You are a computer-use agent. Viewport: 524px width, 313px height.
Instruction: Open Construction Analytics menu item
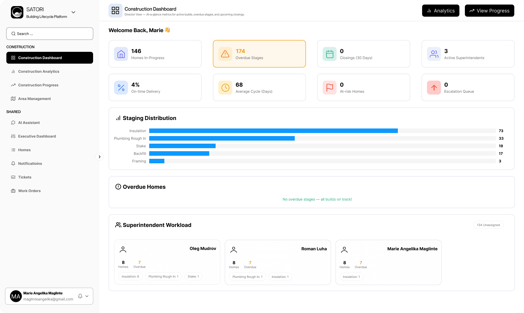click(50, 72)
